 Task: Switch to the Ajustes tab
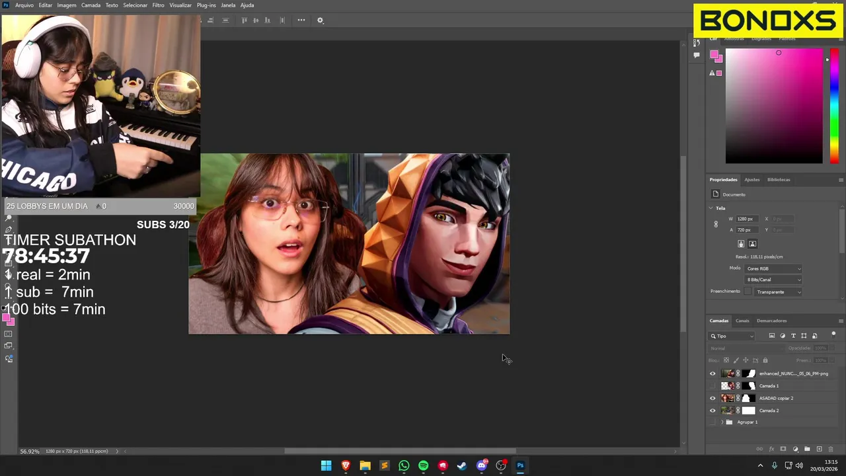pos(752,180)
